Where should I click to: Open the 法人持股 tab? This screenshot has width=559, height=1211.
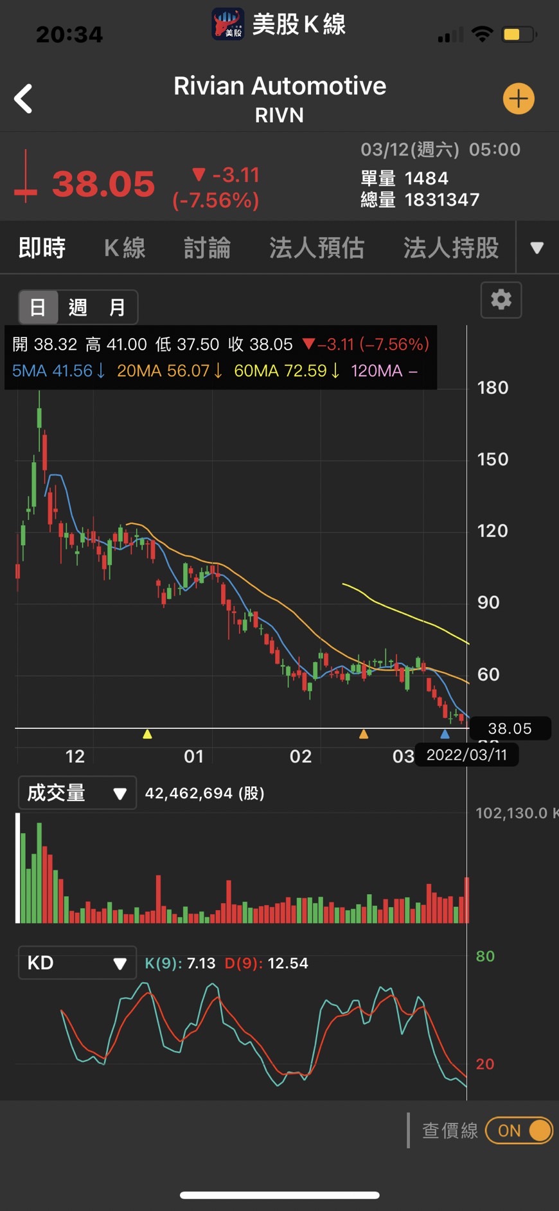(x=451, y=248)
